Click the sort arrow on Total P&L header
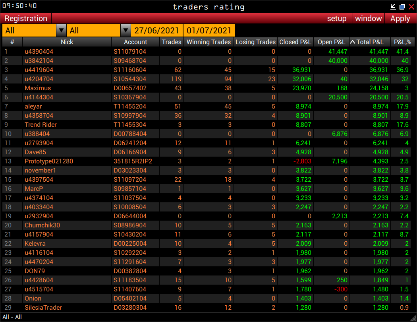Viewport: 417px width, 322px height. click(353, 42)
